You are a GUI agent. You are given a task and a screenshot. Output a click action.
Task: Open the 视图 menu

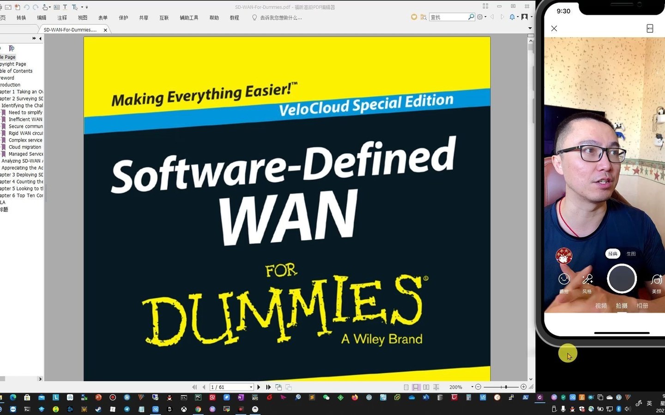82,18
